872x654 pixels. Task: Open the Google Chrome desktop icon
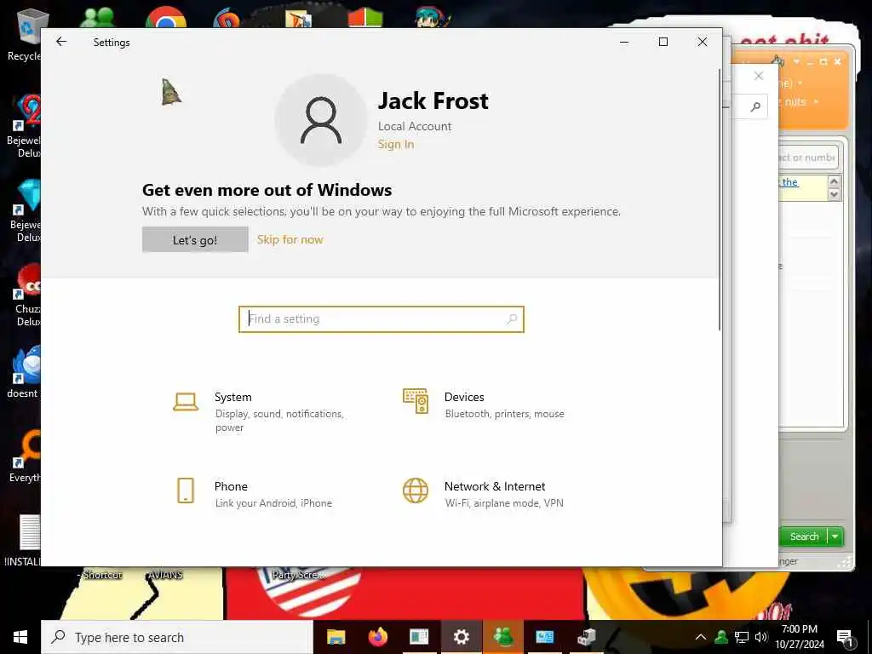[166, 17]
